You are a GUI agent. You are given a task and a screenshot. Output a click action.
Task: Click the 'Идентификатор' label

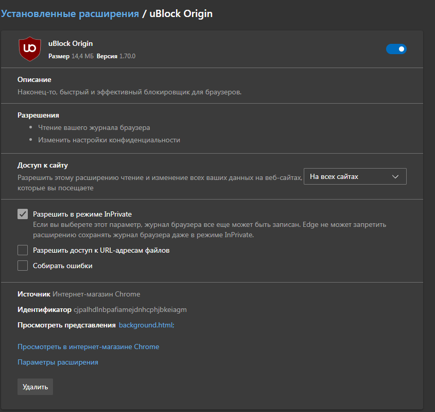[44, 309]
